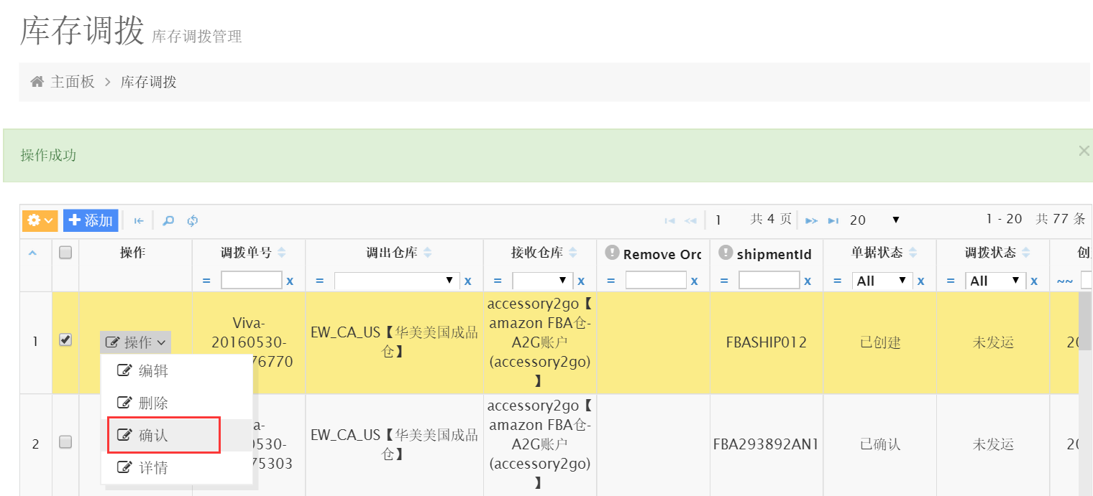Clear the shipmentId filter with x
Viewport: 1093px width, 496px height.
point(808,281)
